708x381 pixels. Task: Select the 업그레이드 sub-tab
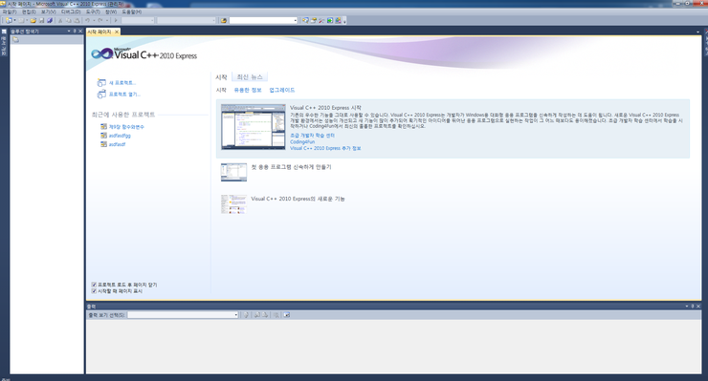point(281,90)
